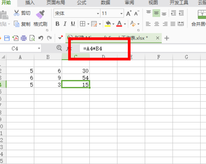
Task: Open the name box dropdown arrow
Action: coord(39,48)
